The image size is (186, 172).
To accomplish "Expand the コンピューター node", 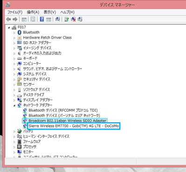I will coord(14,64).
